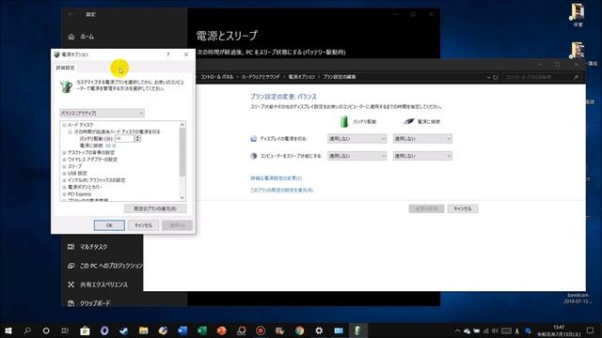Screen dimensions: 602x338
Task: Open volume control in system tray
Action: click(495, 330)
